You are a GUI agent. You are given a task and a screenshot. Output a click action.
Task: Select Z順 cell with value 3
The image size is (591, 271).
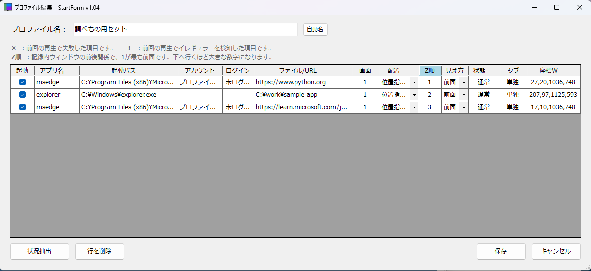pos(430,107)
